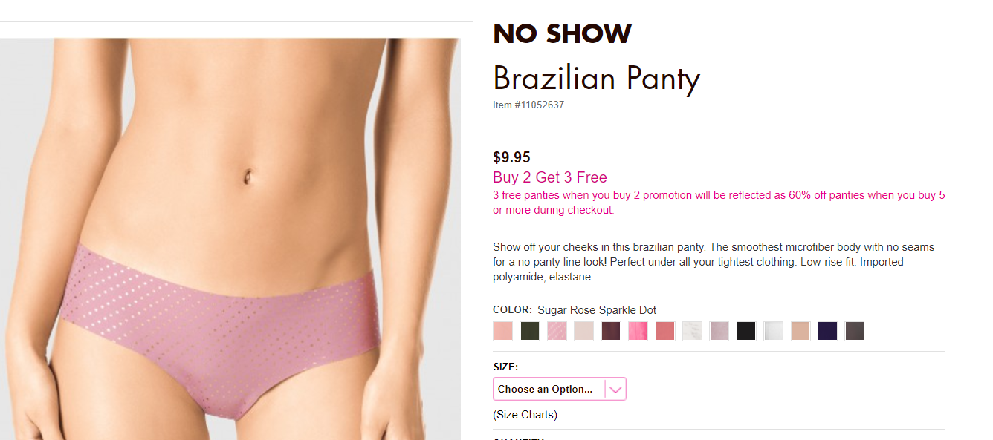This screenshot has width=993, height=440.
Task: Choose the dark navy blue swatch
Action: 827,331
